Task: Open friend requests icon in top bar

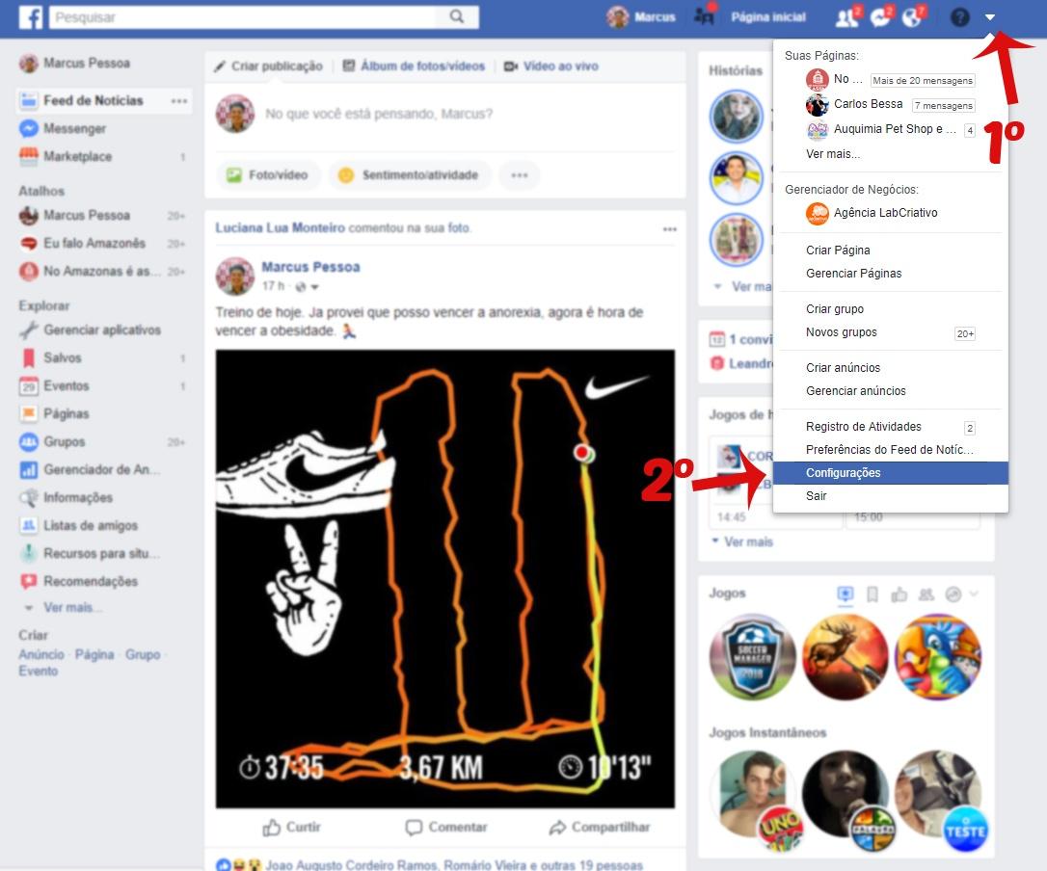Action: pyautogui.click(x=848, y=16)
